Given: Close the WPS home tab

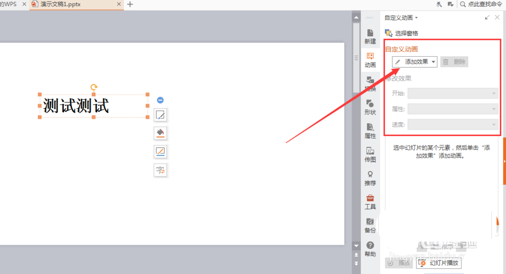Looking at the screenshot, I should (x=24, y=4).
